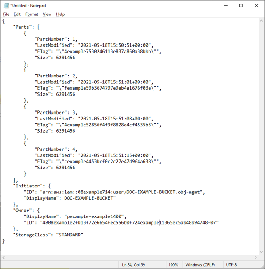The width and height of the screenshot is (265, 269).
Task: Open the File menu
Action: [x=6, y=14]
